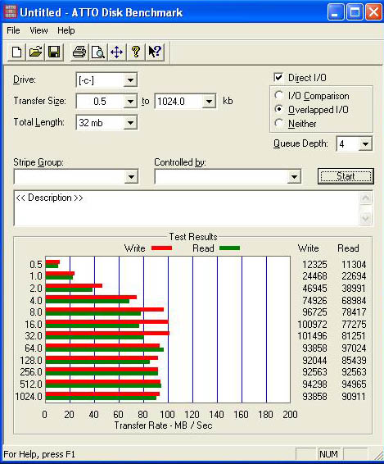This screenshot has width=384, height=464.
Task: Print results with the printer icon
Action: point(79,52)
